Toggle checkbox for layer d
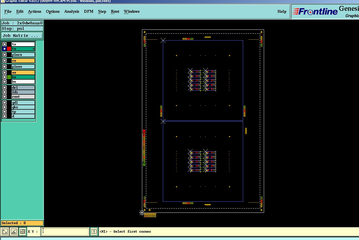359x240 pixels. [5, 116]
